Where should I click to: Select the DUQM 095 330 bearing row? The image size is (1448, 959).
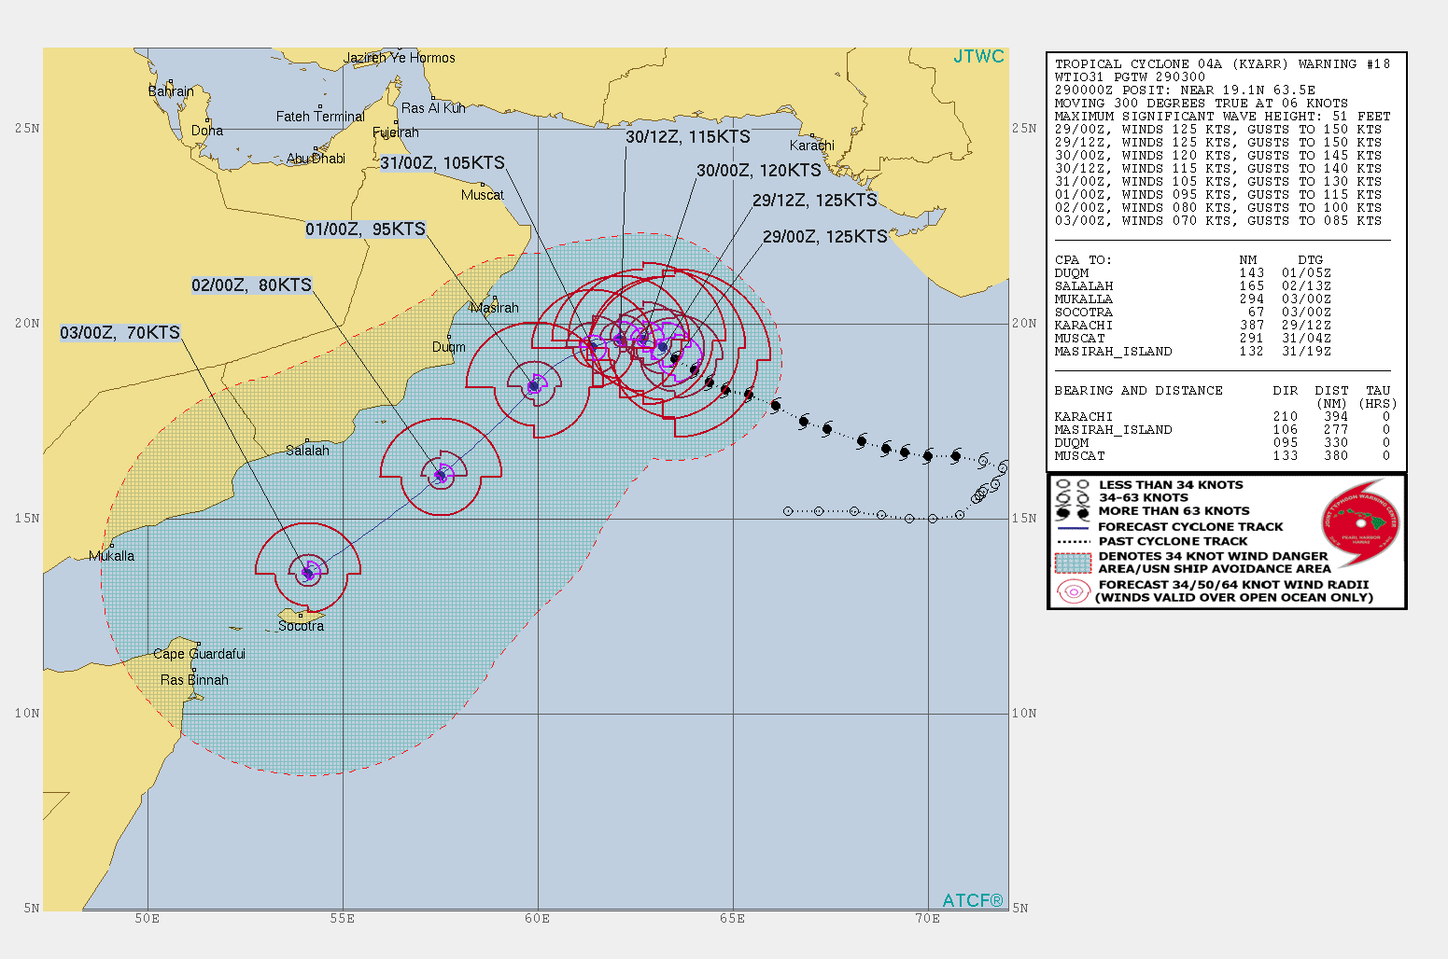click(x=1222, y=443)
